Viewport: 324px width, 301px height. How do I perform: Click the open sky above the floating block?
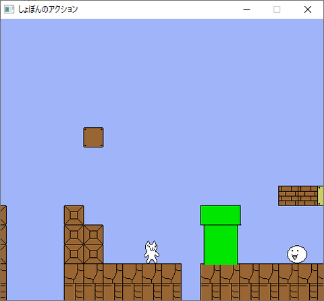[x=93, y=74]
